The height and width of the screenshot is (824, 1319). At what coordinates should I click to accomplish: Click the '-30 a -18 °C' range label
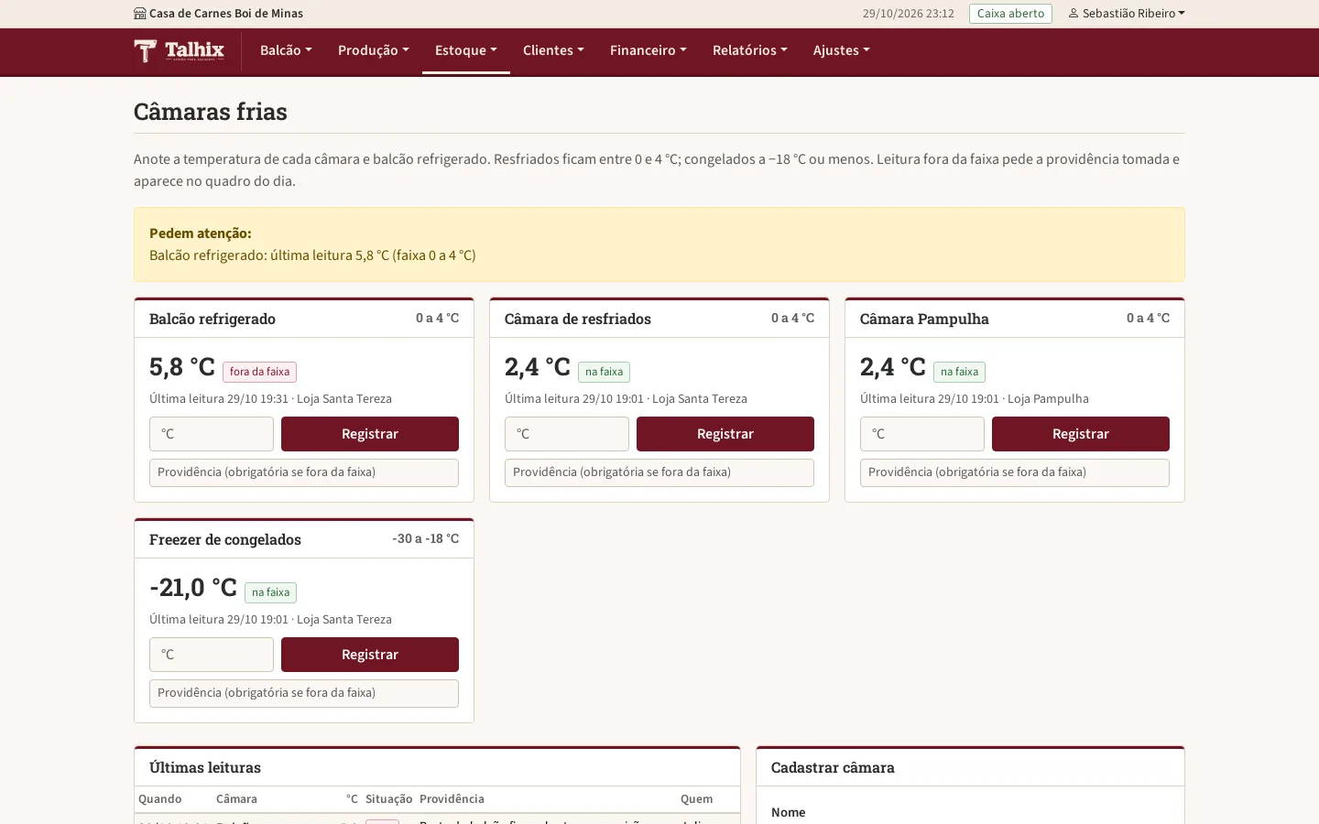426,538
